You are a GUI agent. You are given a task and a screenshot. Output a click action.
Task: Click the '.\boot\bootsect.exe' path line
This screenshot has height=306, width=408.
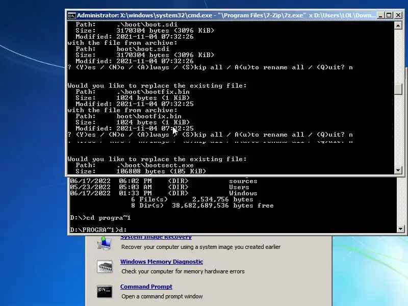click(135, 165)
